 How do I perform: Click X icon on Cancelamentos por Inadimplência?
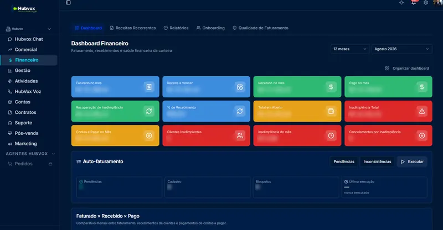coord(422,136)
